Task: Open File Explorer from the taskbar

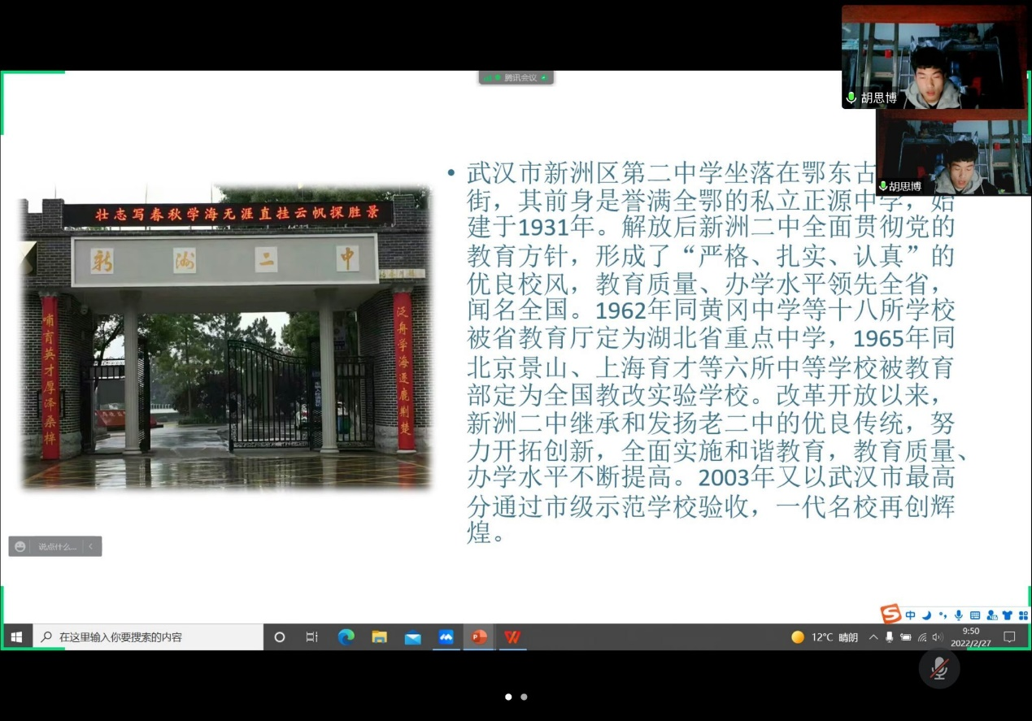Action: [x=380, y=637]
